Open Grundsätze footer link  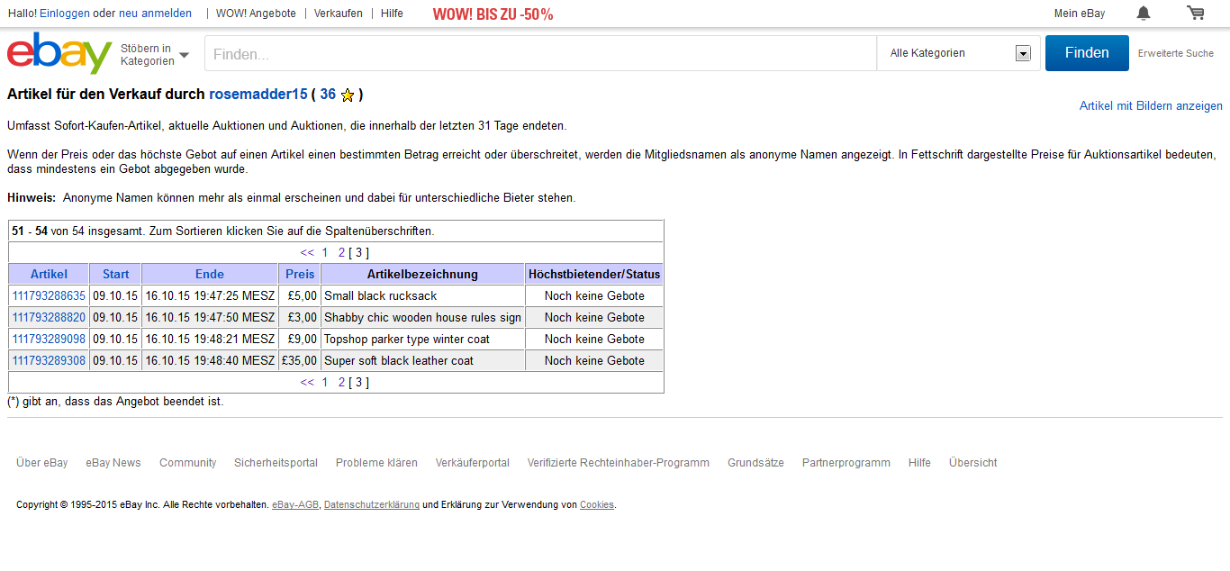click(x=755, y=463)
